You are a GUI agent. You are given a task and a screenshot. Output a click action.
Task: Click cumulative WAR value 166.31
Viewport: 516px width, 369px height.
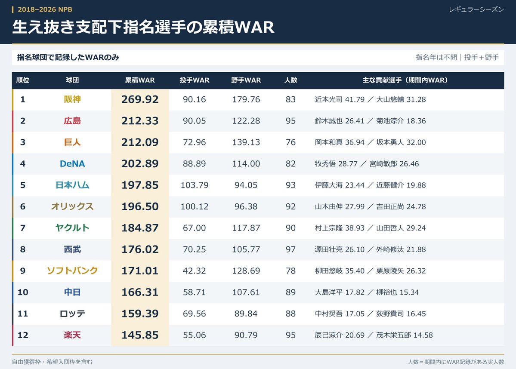click(x=140, y=292)
